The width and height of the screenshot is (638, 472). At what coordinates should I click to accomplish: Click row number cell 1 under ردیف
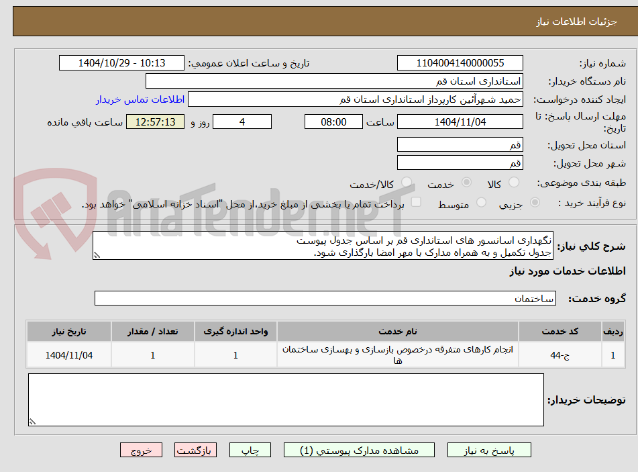pos(613,355)
